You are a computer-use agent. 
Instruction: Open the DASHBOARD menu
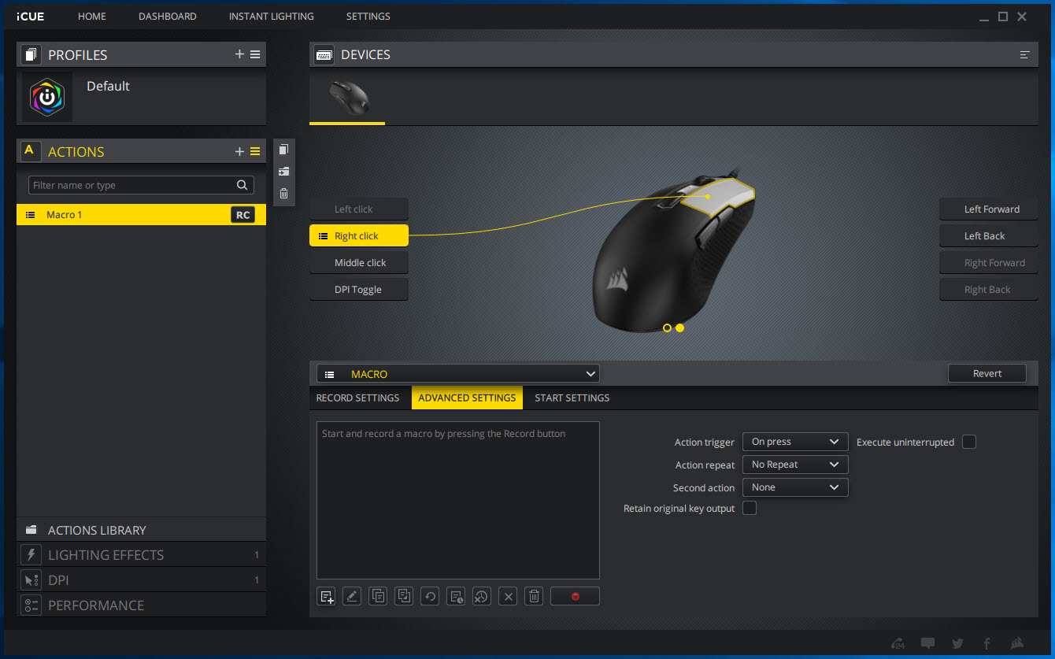(x=168, y=17)
